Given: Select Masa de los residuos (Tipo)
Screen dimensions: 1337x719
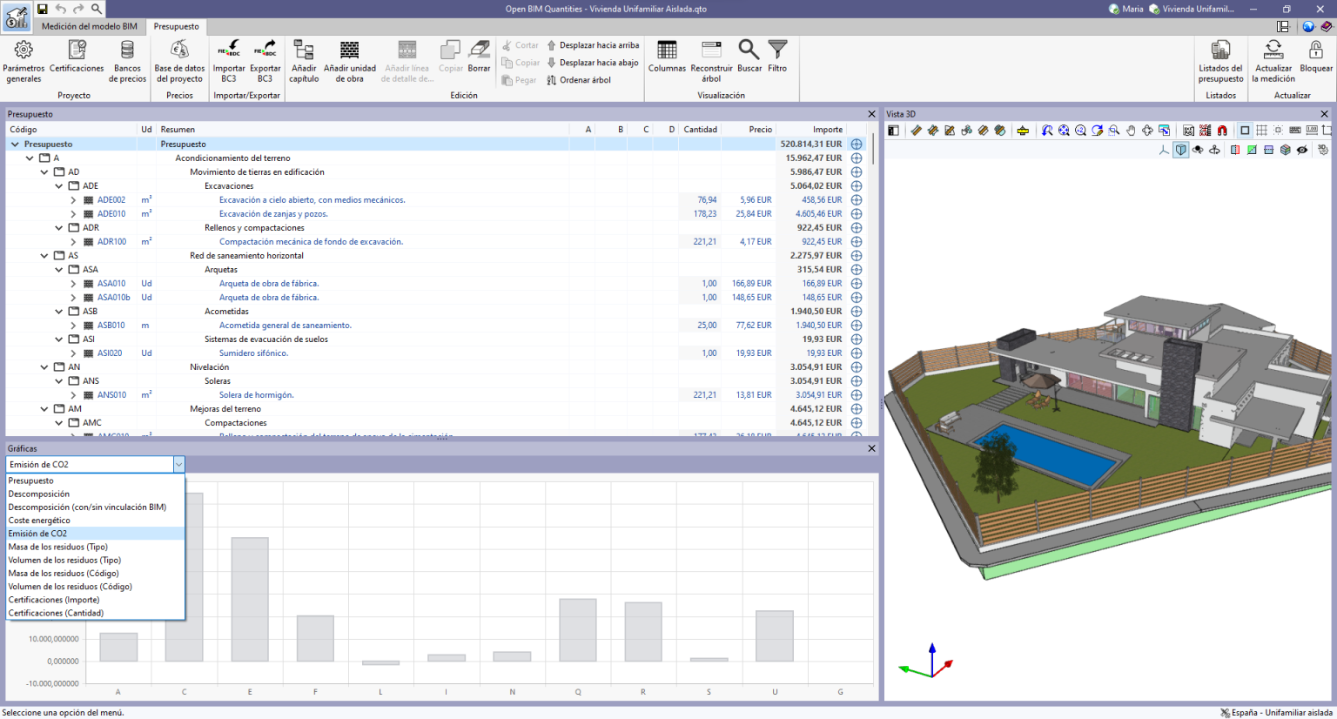Looking at the screenshot, I should 95,547.
